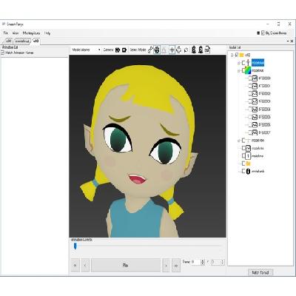296x296 pixels.
Task: Click the highlighted mesh select mode icon
Action: pos(157,50)
